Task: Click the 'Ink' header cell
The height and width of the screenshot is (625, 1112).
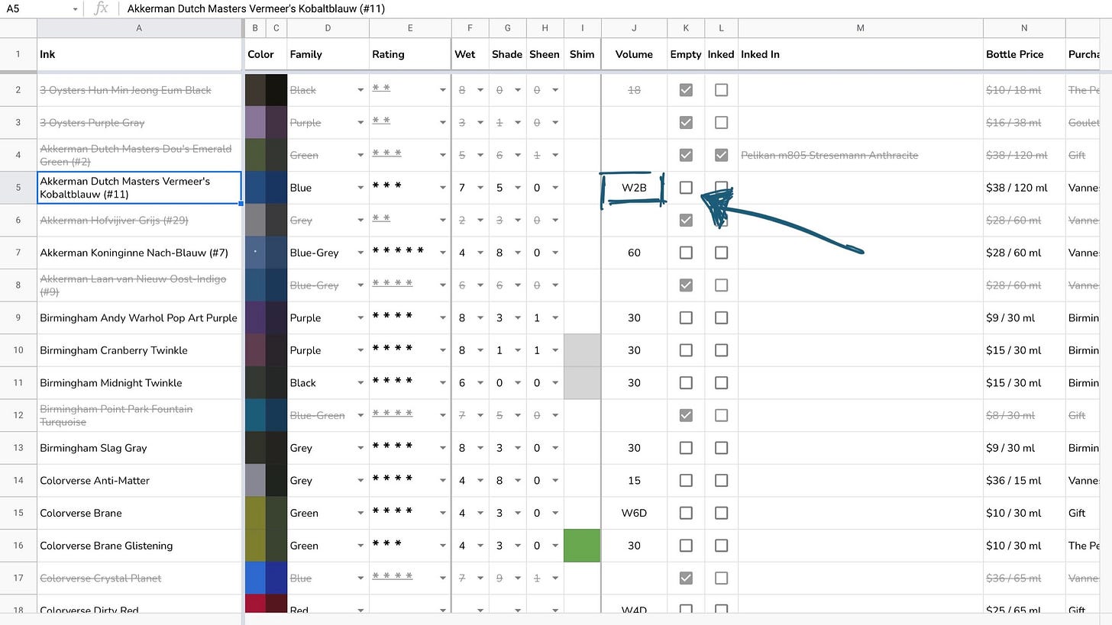Action: pyautogui.click(x=139, y=54)
